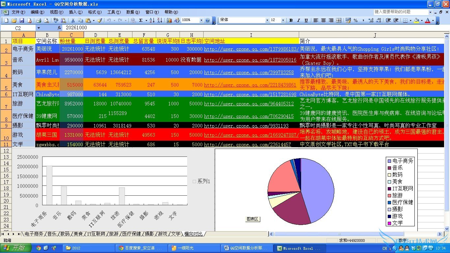This screenshot has height=253, width=450.
Task: Open the zoom percentage dropdown
Action: [201, 20]
